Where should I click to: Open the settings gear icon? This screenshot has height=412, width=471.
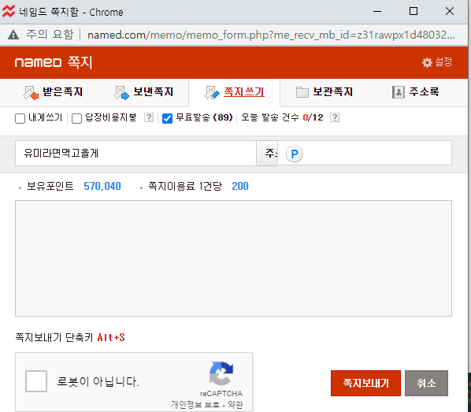tap(427, 62)
